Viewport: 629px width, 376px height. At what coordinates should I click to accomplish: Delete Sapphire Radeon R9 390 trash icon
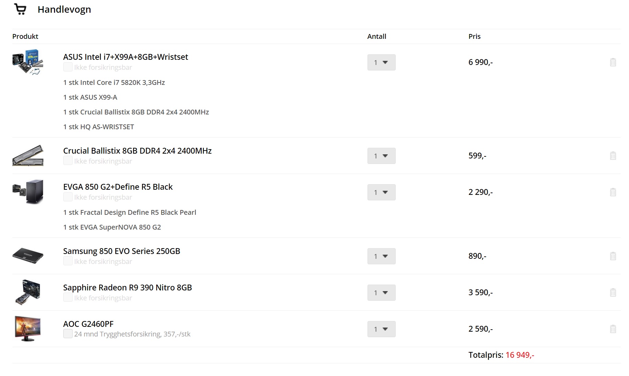613,292
